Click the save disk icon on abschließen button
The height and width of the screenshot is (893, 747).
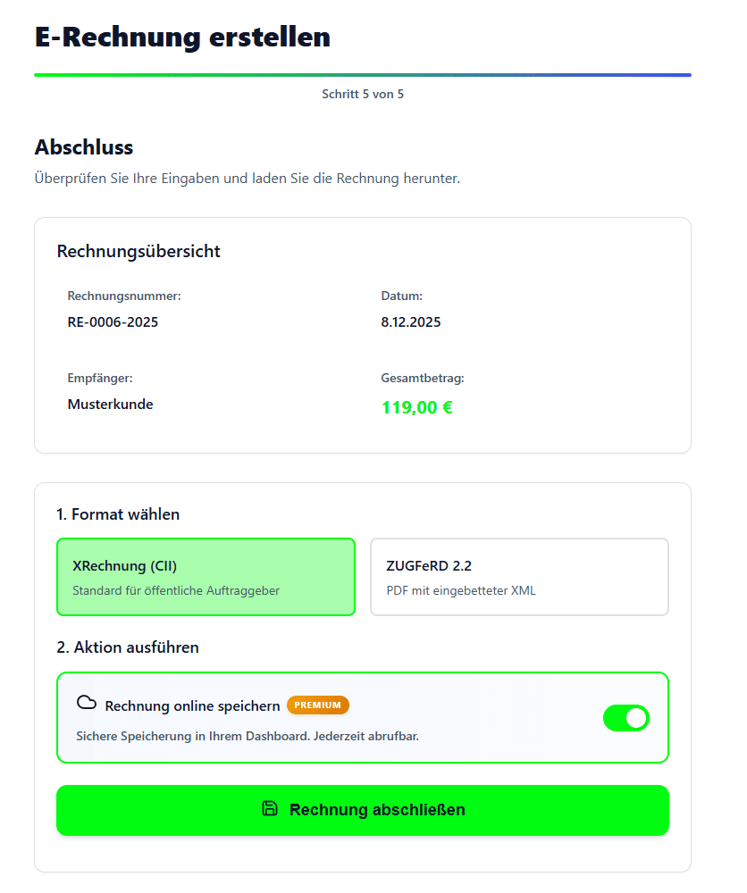coord(270,809)
